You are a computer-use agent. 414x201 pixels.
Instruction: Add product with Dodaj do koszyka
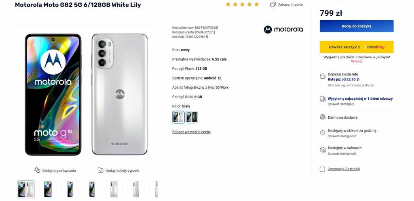pyautogui.click(x=357, y=26)
